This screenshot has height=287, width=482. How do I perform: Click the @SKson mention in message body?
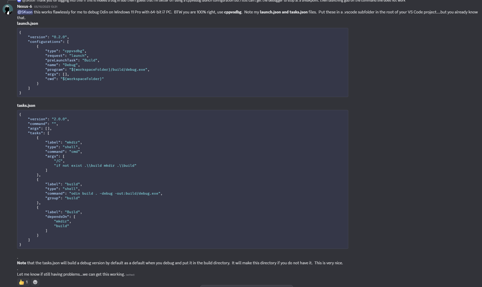(x=25, y=12)
